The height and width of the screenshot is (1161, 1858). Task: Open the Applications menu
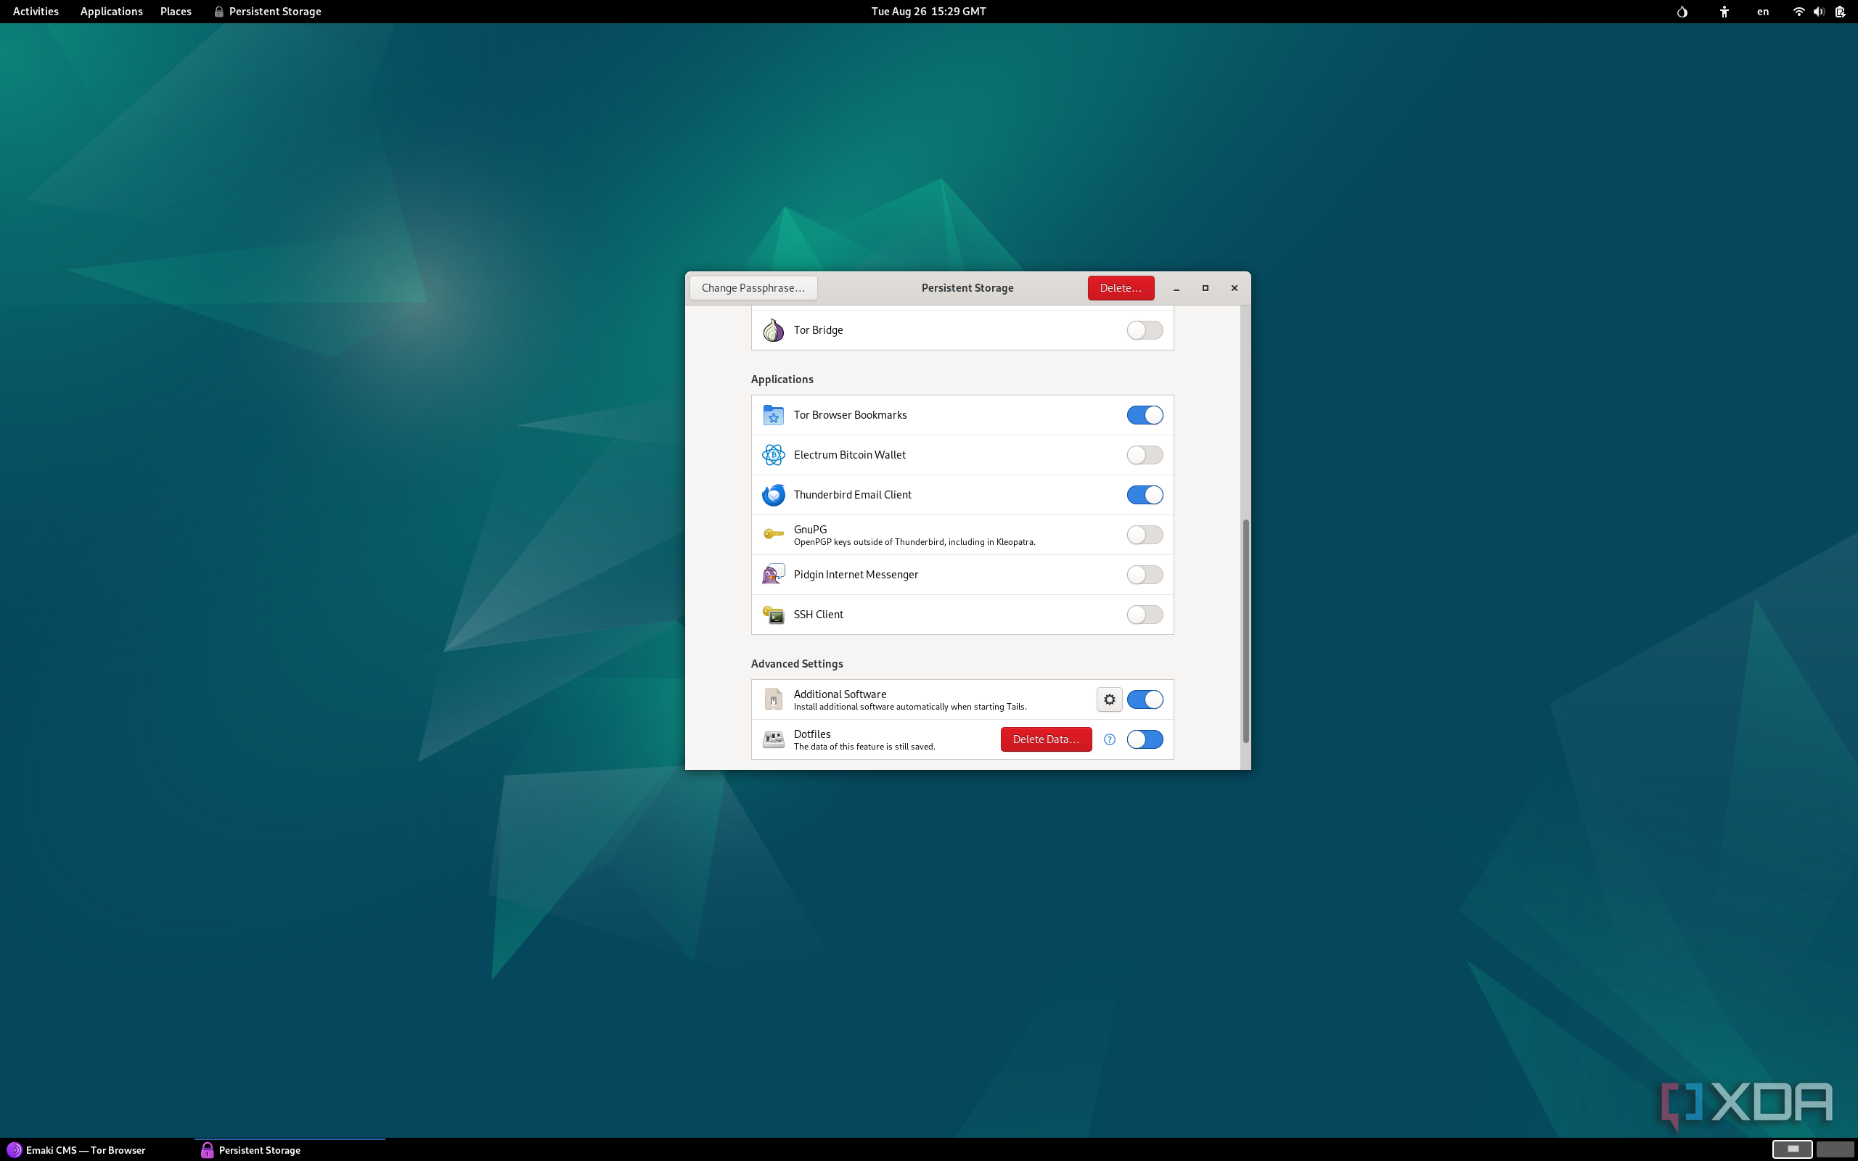click(111, 12)
